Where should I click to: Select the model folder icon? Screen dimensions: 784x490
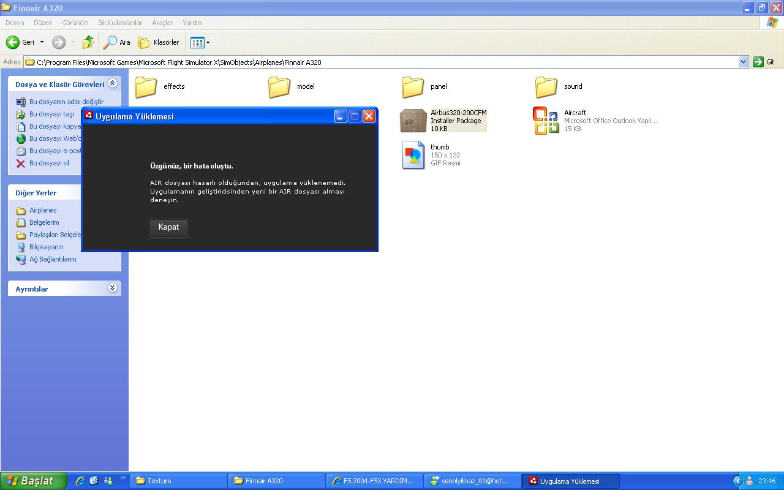coord(279,87)
